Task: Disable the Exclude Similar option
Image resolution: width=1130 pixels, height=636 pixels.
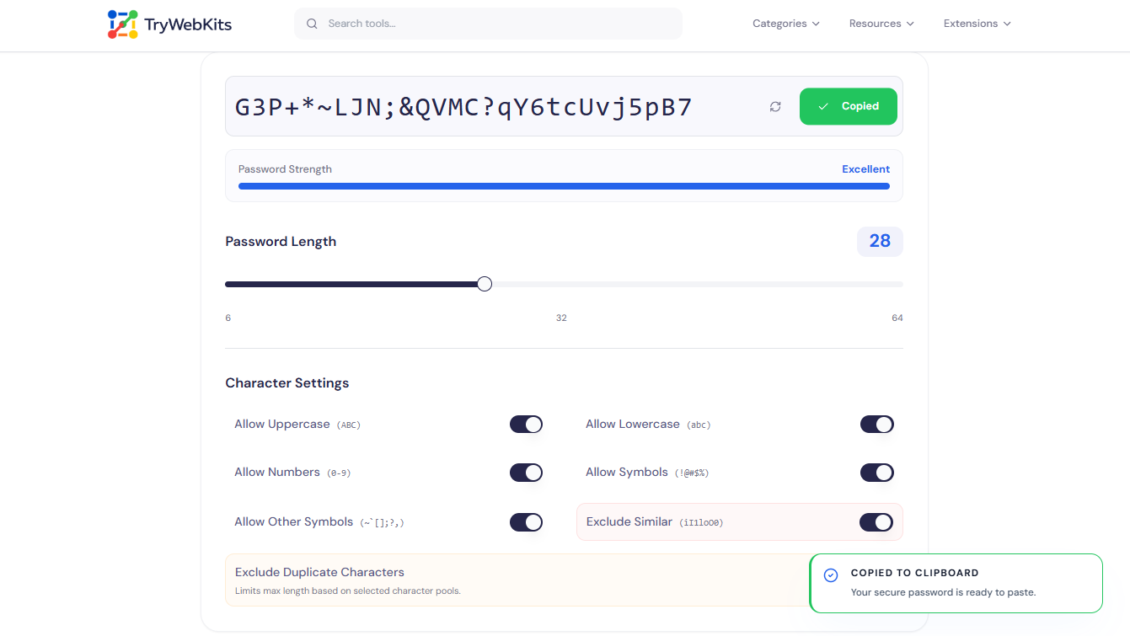Action: click(876, 521)
